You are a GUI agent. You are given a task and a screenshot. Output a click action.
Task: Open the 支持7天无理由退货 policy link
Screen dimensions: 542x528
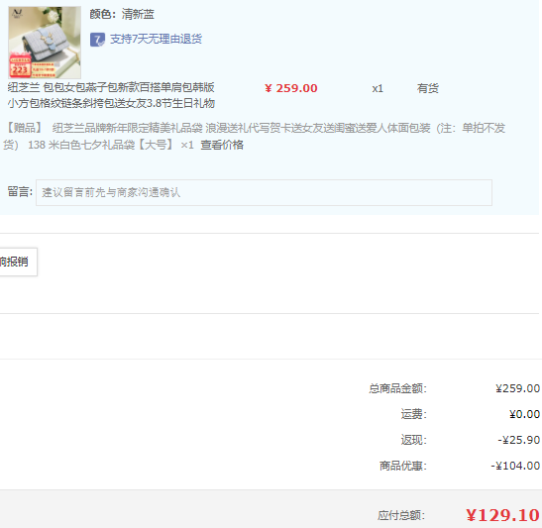tap(156, 39)
